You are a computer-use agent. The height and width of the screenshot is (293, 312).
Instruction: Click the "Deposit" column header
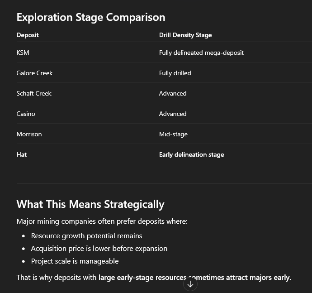(x=28, y=35)
